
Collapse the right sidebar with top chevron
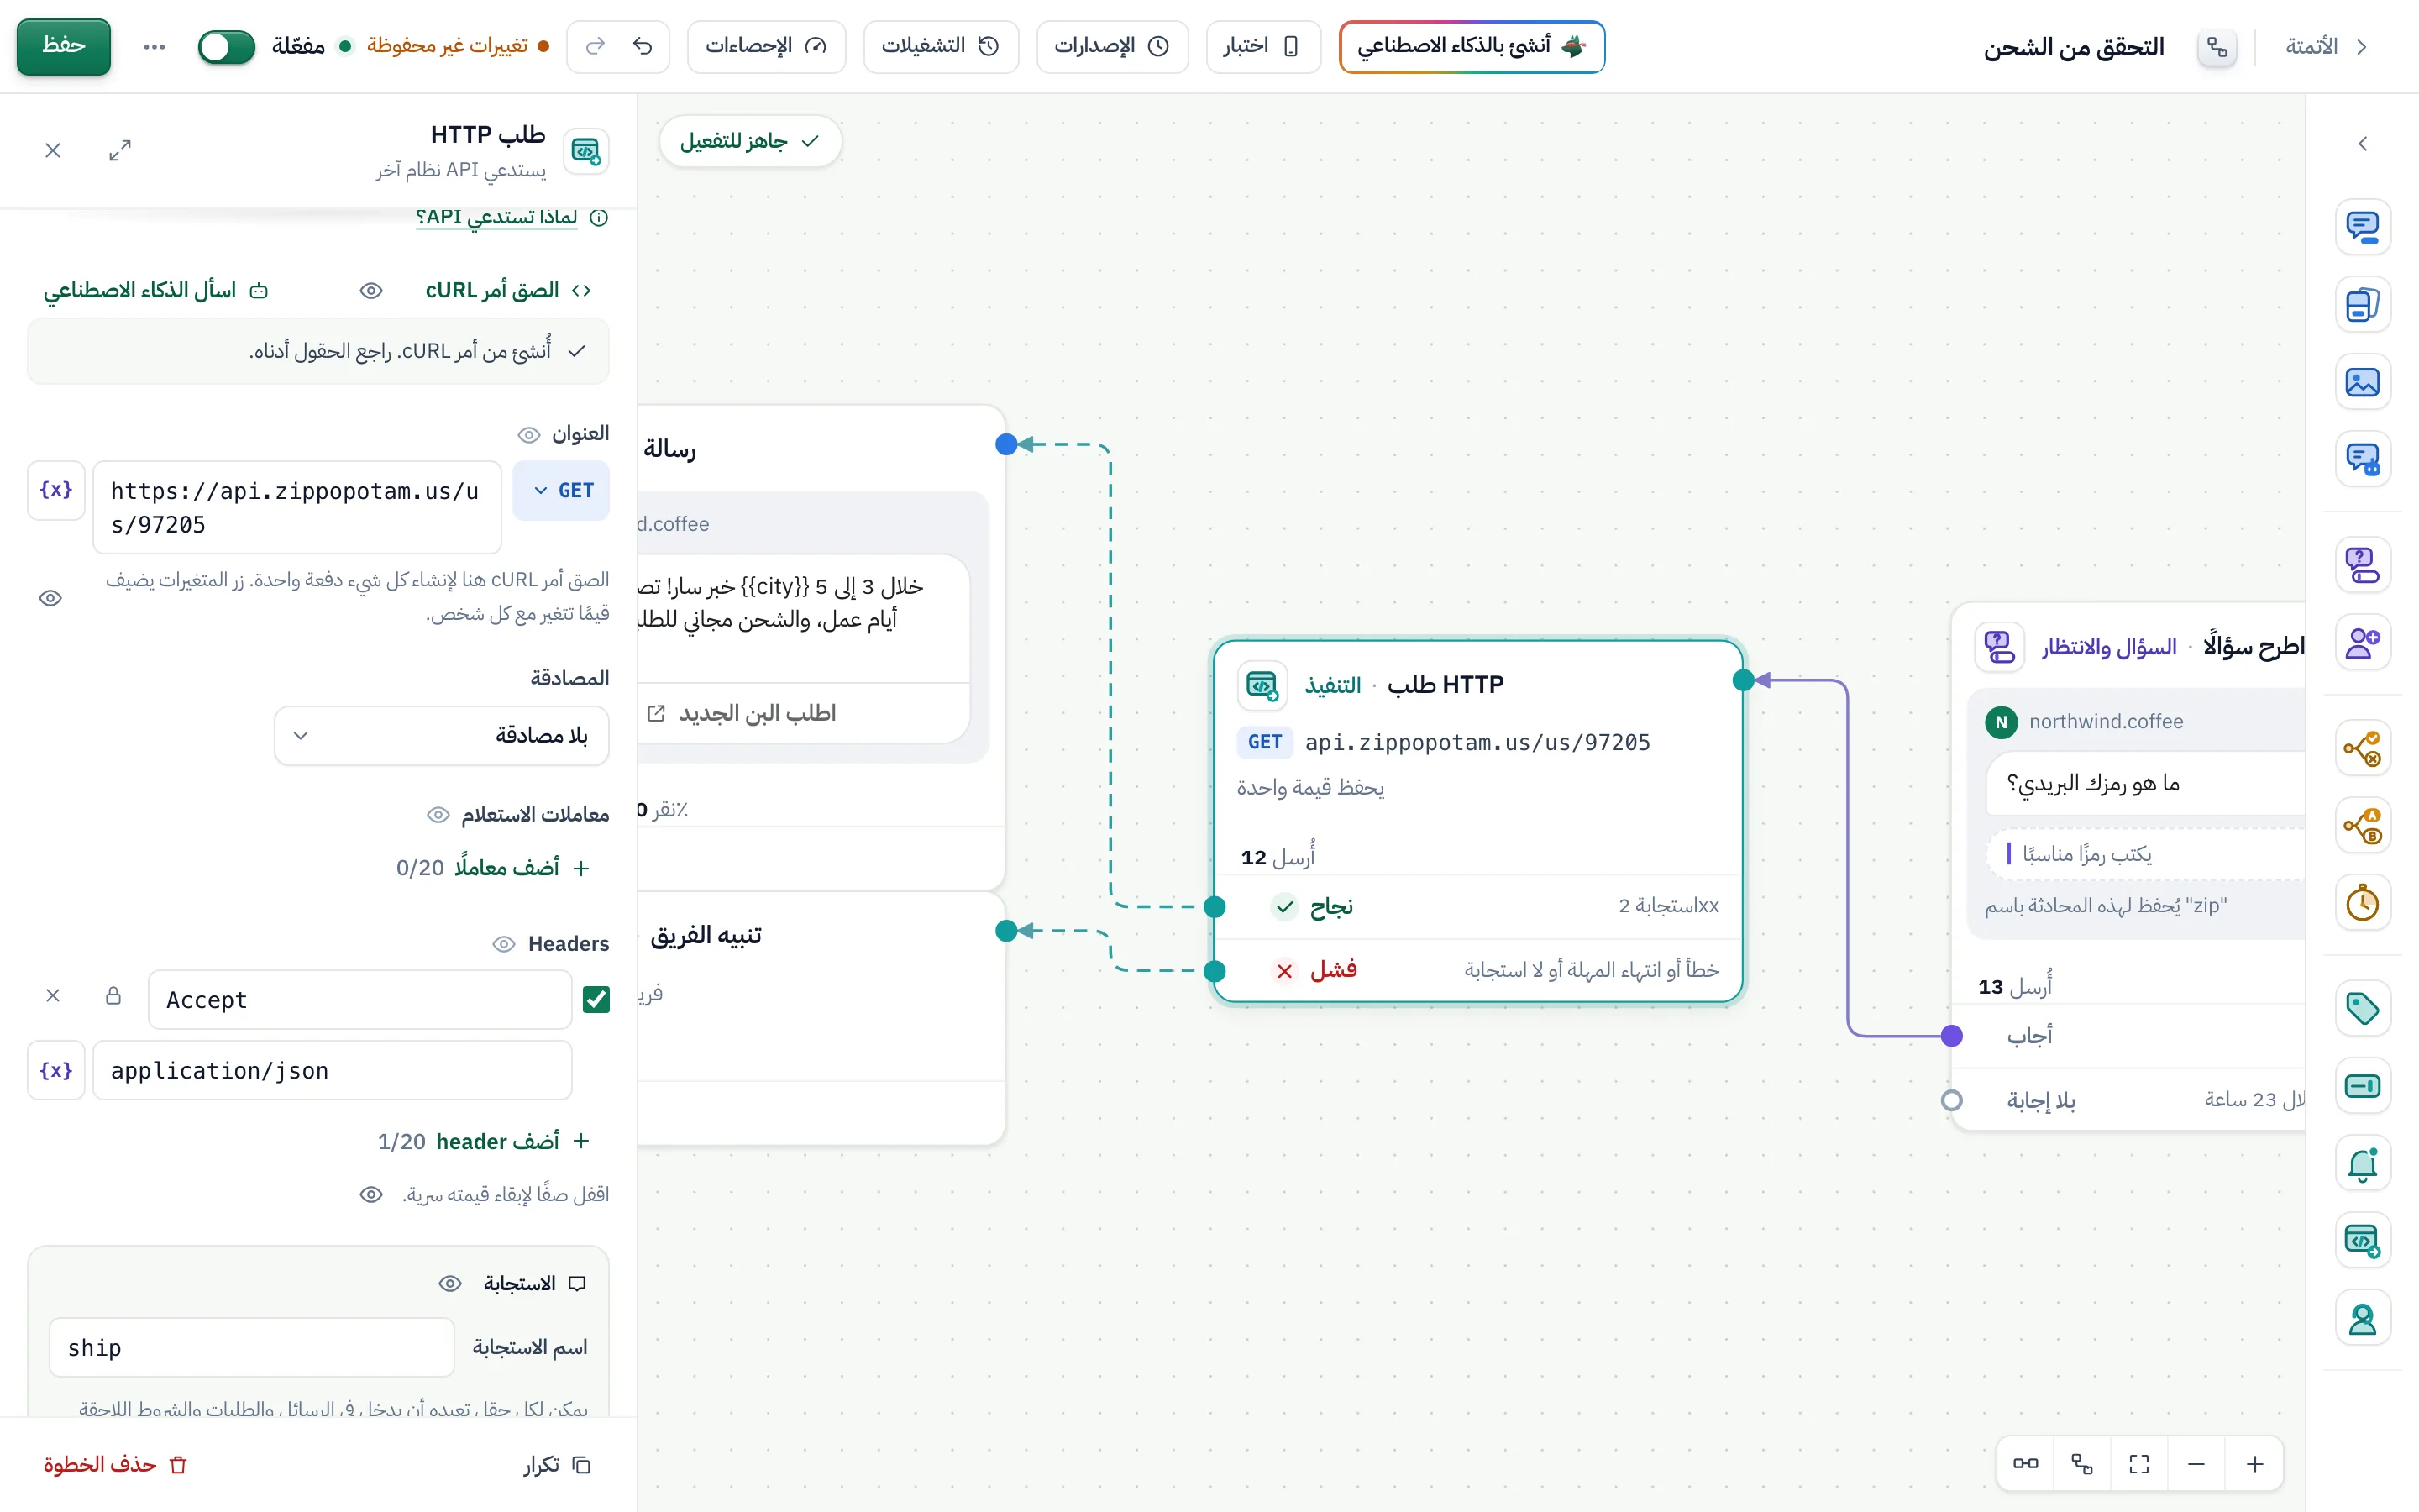click(x=2362, y=144)
